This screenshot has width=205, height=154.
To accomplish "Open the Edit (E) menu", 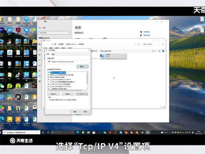I will tap(51, 48).
